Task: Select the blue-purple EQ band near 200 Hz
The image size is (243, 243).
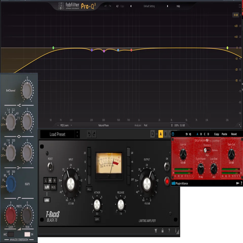Action: [x=92, y=50]
